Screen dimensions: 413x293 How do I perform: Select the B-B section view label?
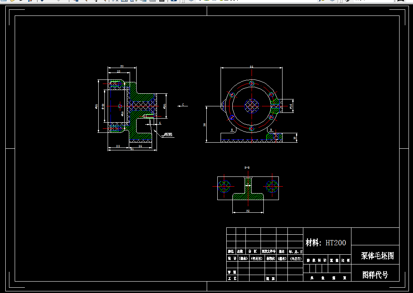pos(247,168)
